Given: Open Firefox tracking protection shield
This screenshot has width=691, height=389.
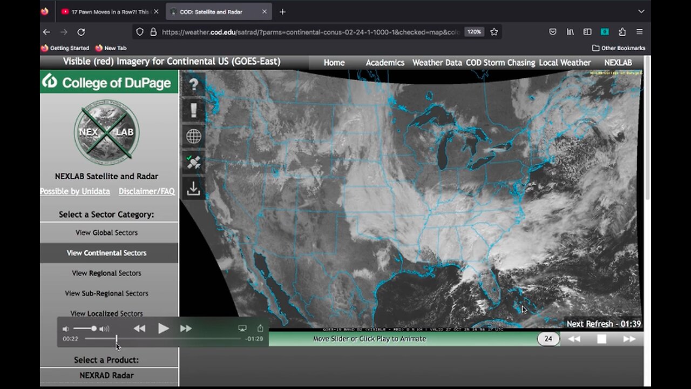Looking at the screenshot, I should (x=140, y=32).
